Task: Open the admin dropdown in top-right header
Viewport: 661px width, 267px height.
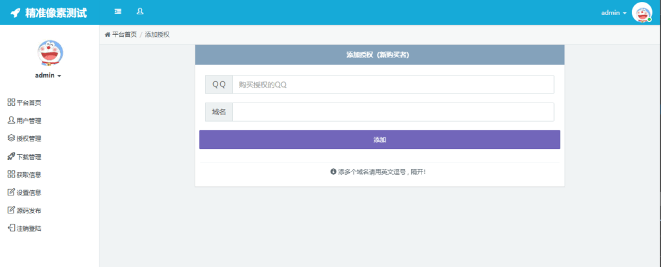Action: (613, 13)
